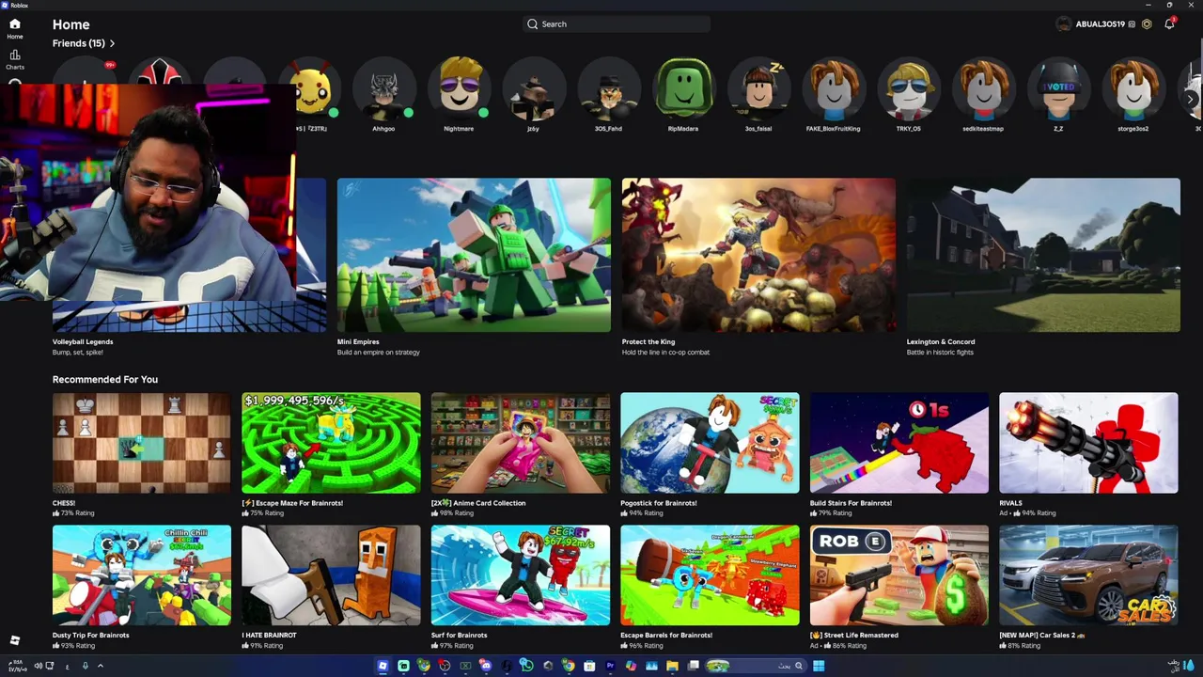The height and width of the screenshot is (677, 1203).
Task: Open Discord from the taskbar
Action: click(485, 666)
